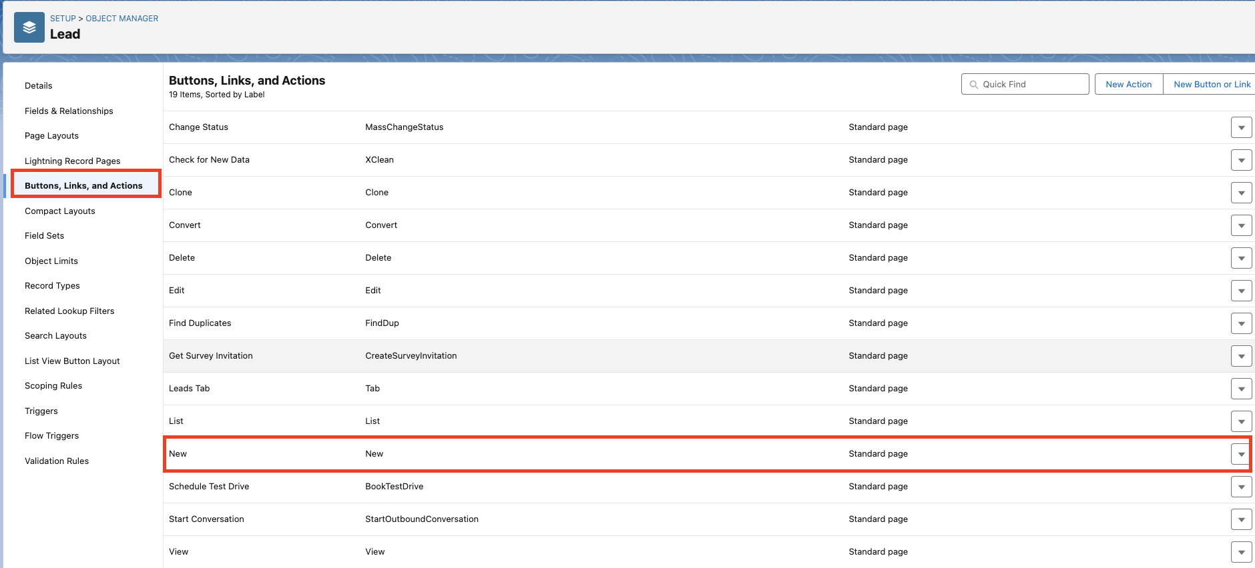Go to Search Layouts
This screenshot has height=568, width=1255.
(55, 336)
